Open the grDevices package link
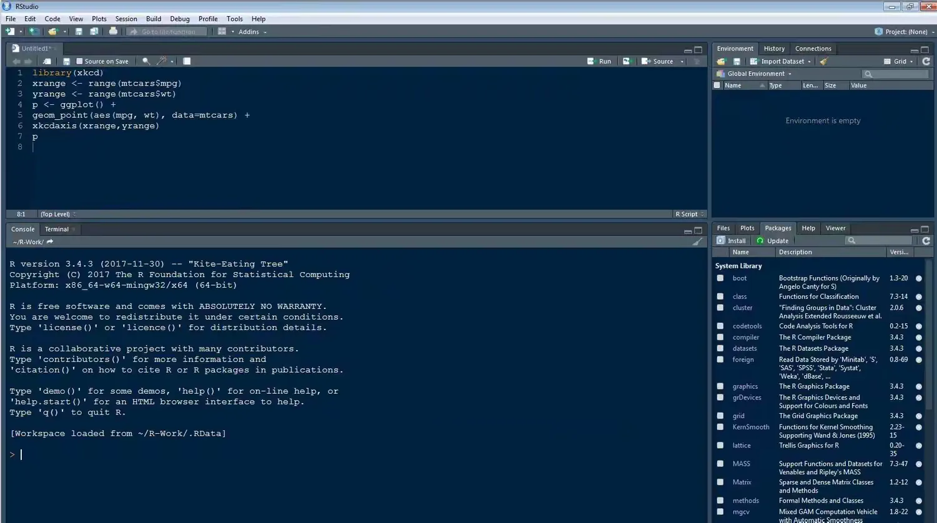 (x=747, y=398)
